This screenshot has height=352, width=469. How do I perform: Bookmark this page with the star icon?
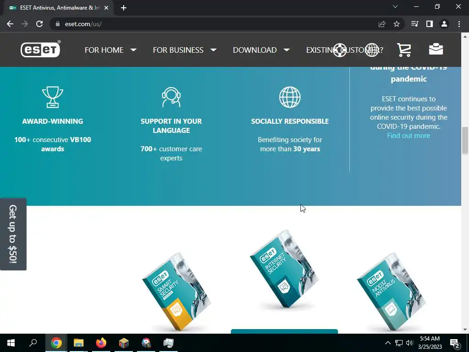[397, 24]
